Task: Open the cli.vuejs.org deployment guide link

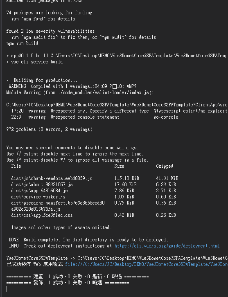Action: coord(167,246)
